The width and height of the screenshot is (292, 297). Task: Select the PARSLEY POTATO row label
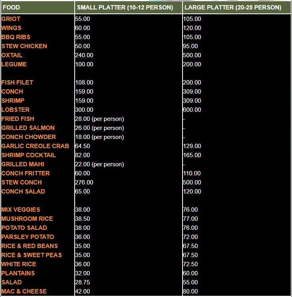pyautogui.click(x=28, y=237)
